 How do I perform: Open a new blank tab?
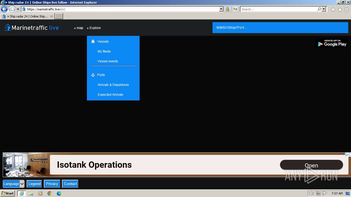tap(59, 16)
